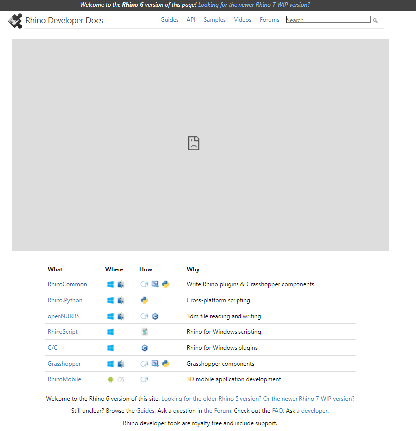
Task: Click the Mac Finder icon in the RhinoCommon row
Action: click(121, 284)
